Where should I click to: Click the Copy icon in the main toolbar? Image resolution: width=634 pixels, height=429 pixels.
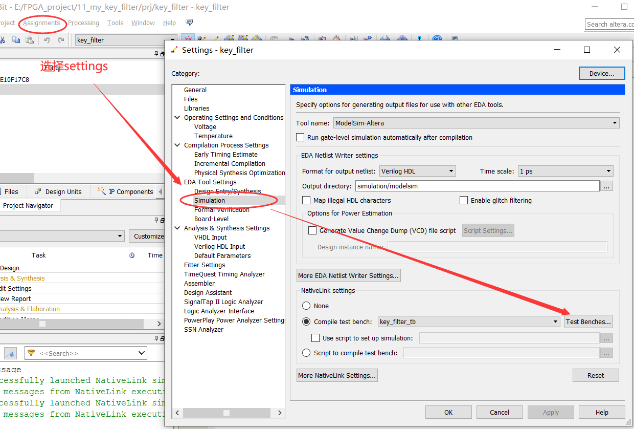click(16, 40)
